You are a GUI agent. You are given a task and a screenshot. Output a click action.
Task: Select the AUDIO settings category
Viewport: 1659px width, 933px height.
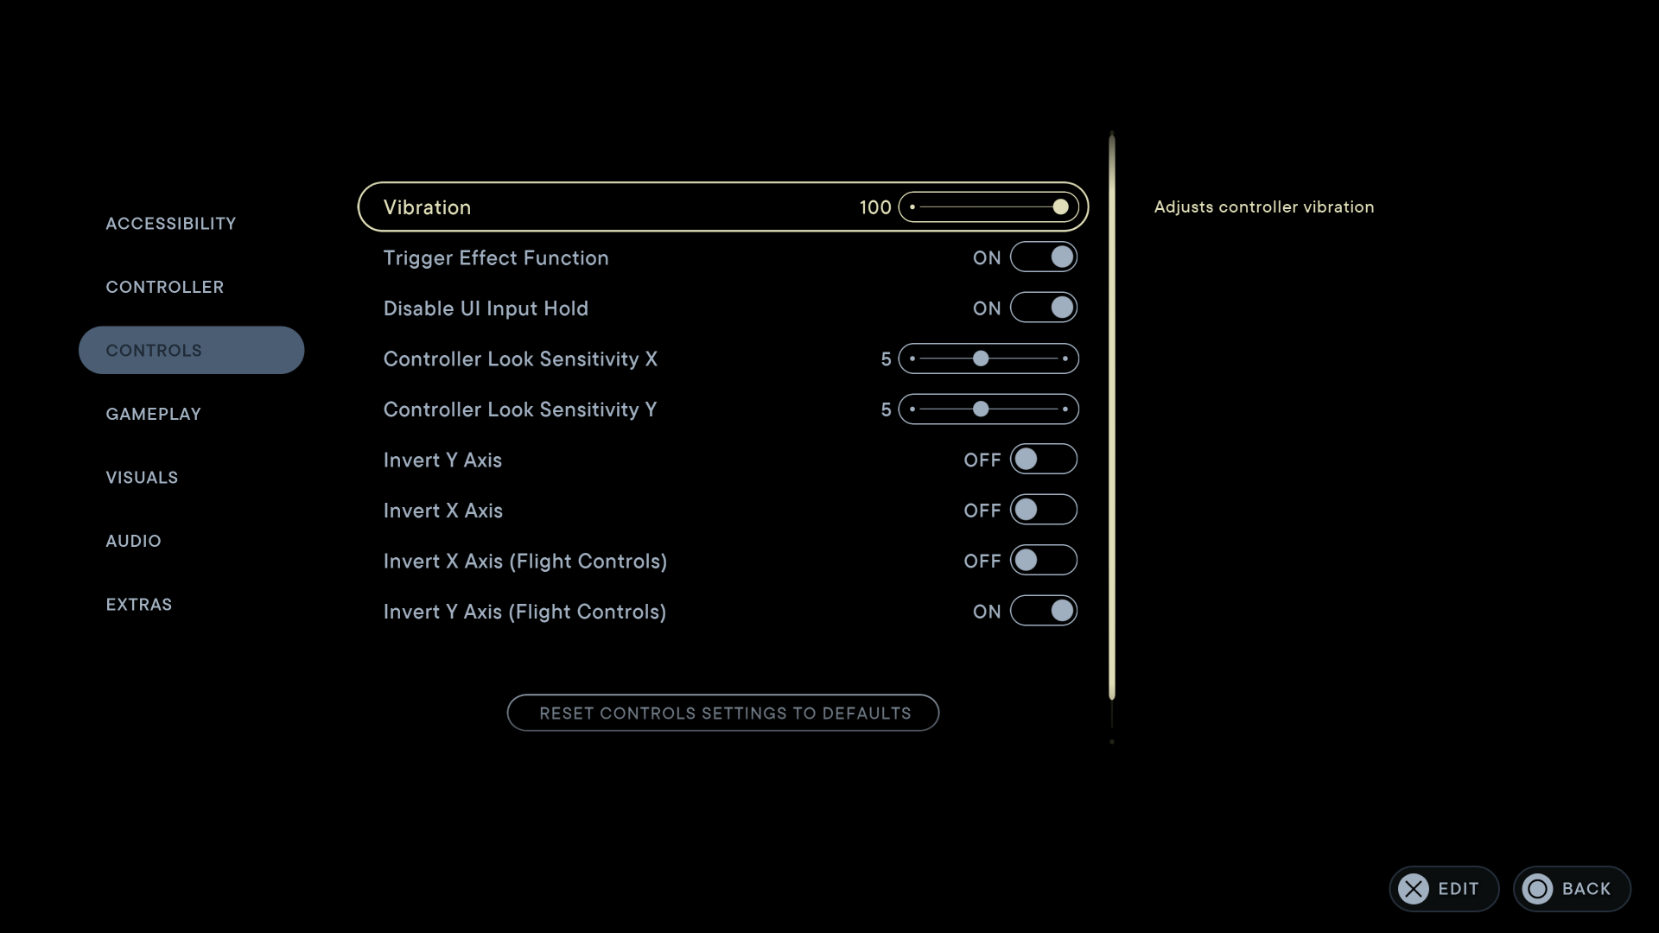click(133, 540)
